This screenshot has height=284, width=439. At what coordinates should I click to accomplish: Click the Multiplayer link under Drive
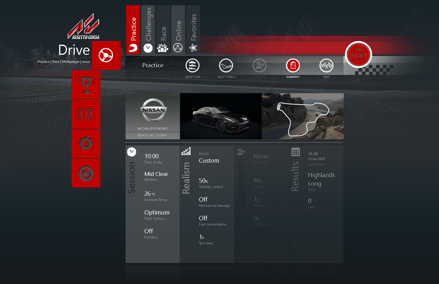tap(71, 62)
